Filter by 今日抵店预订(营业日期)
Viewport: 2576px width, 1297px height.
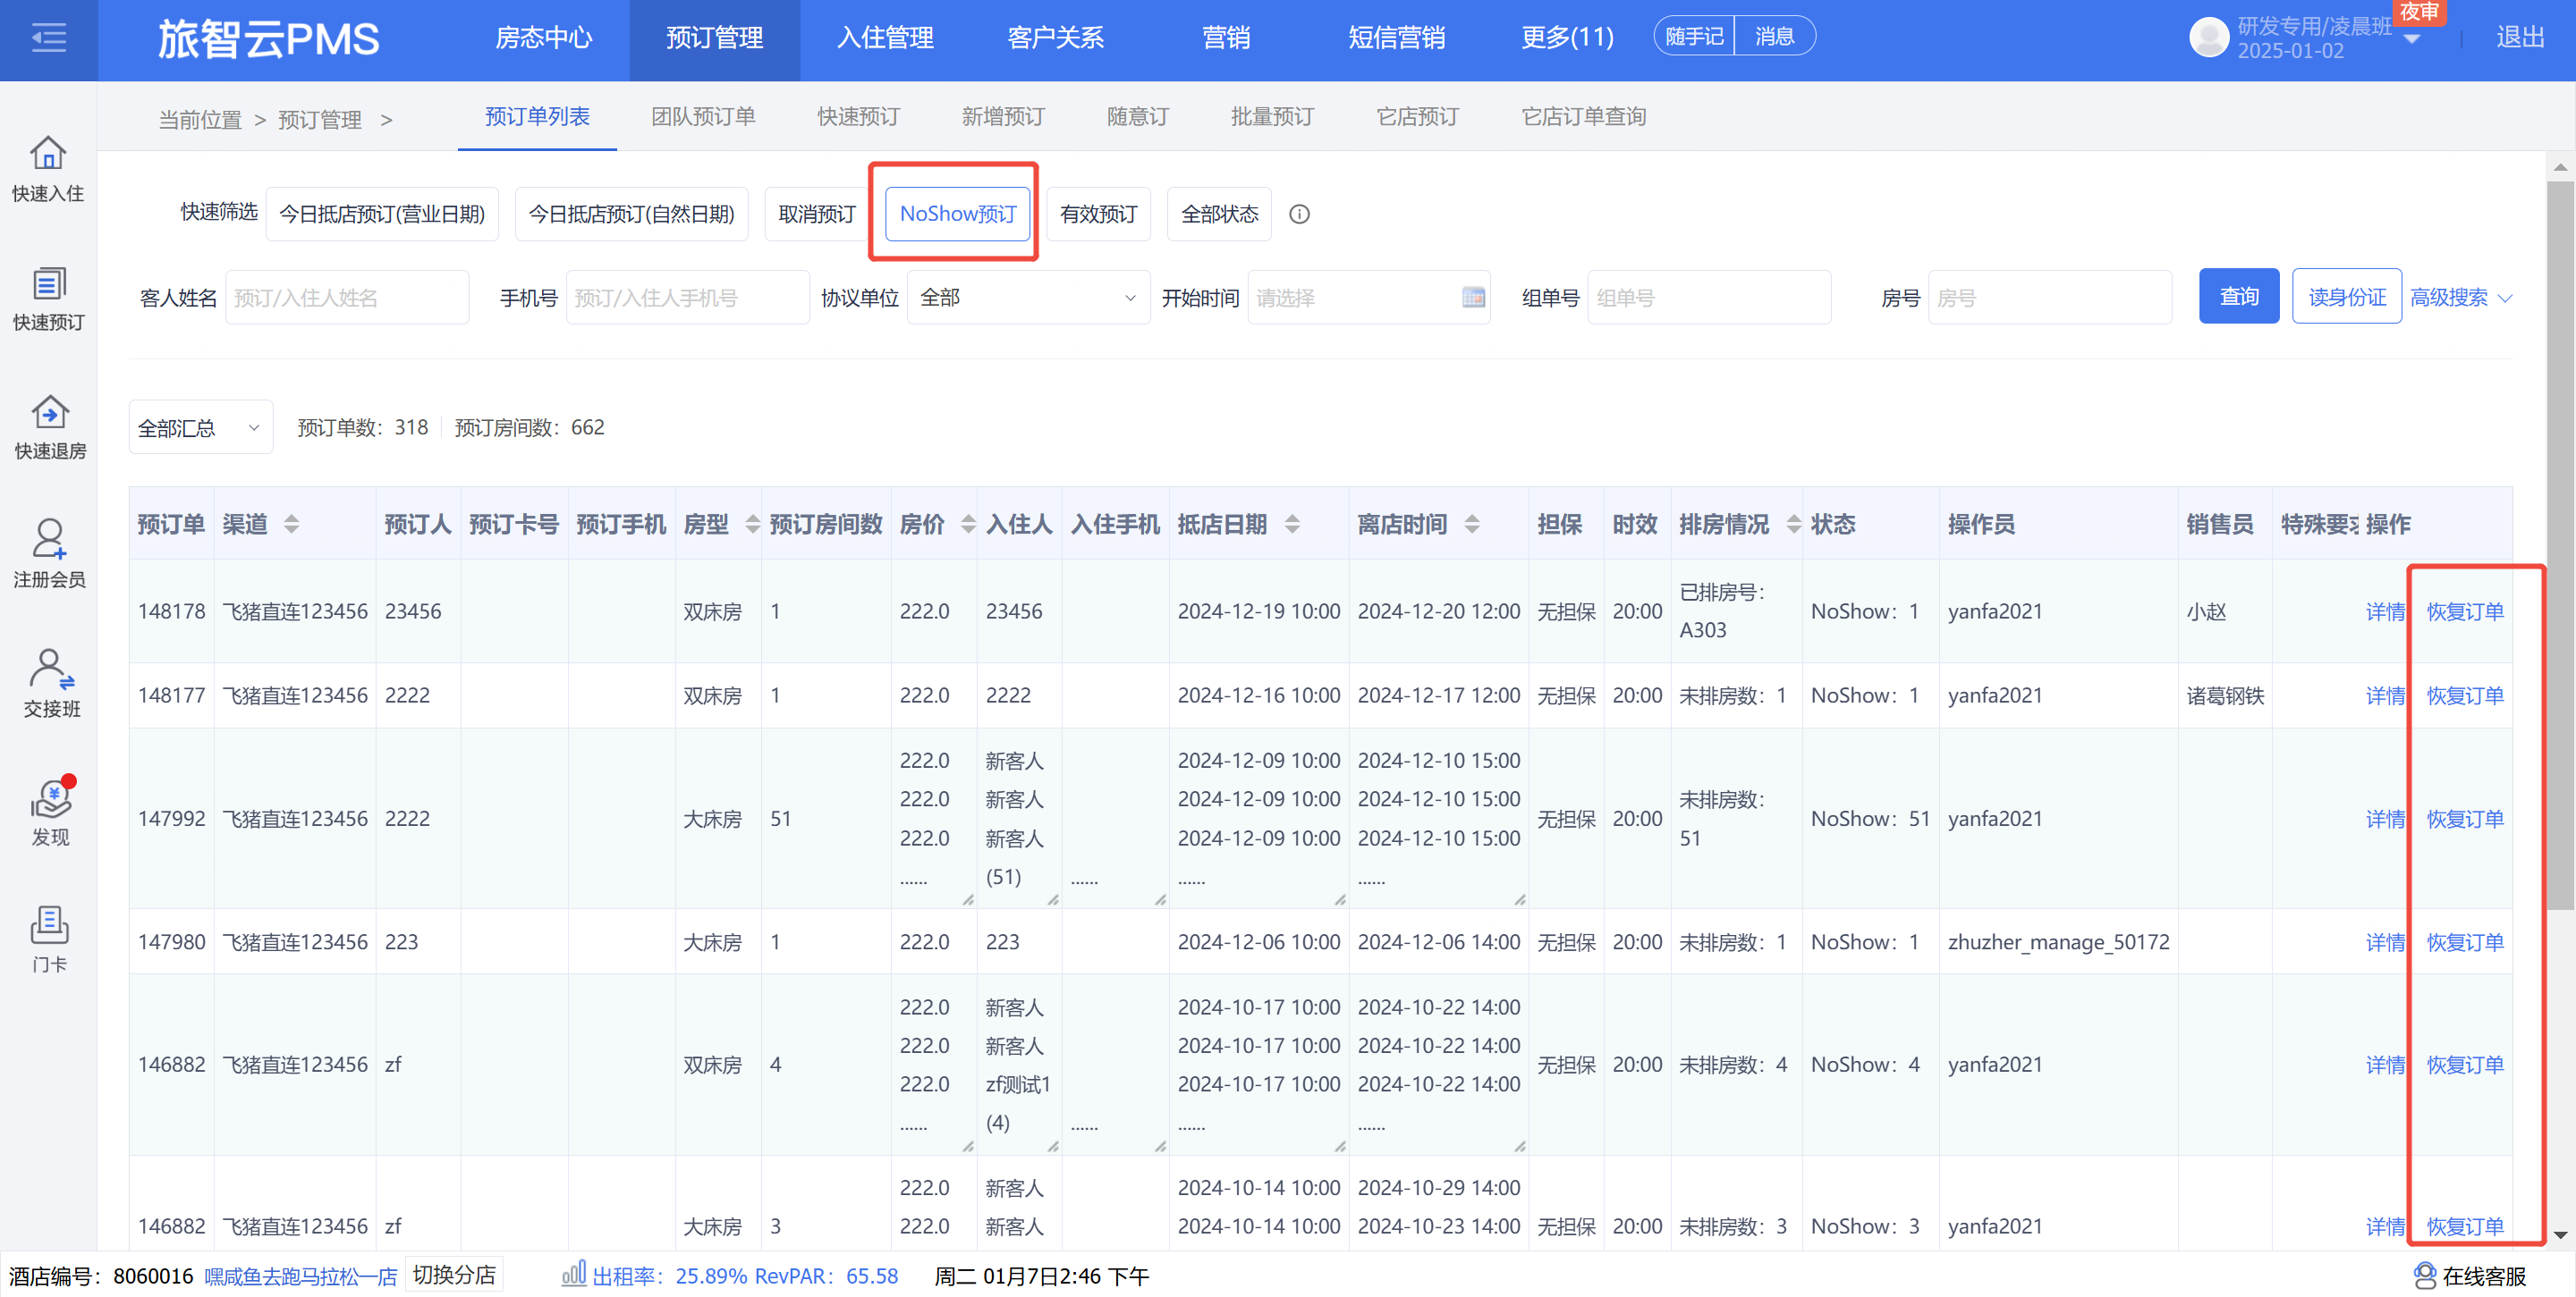click(x=382, y=214)
